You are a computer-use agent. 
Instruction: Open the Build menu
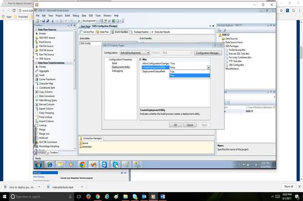[67, 15]
